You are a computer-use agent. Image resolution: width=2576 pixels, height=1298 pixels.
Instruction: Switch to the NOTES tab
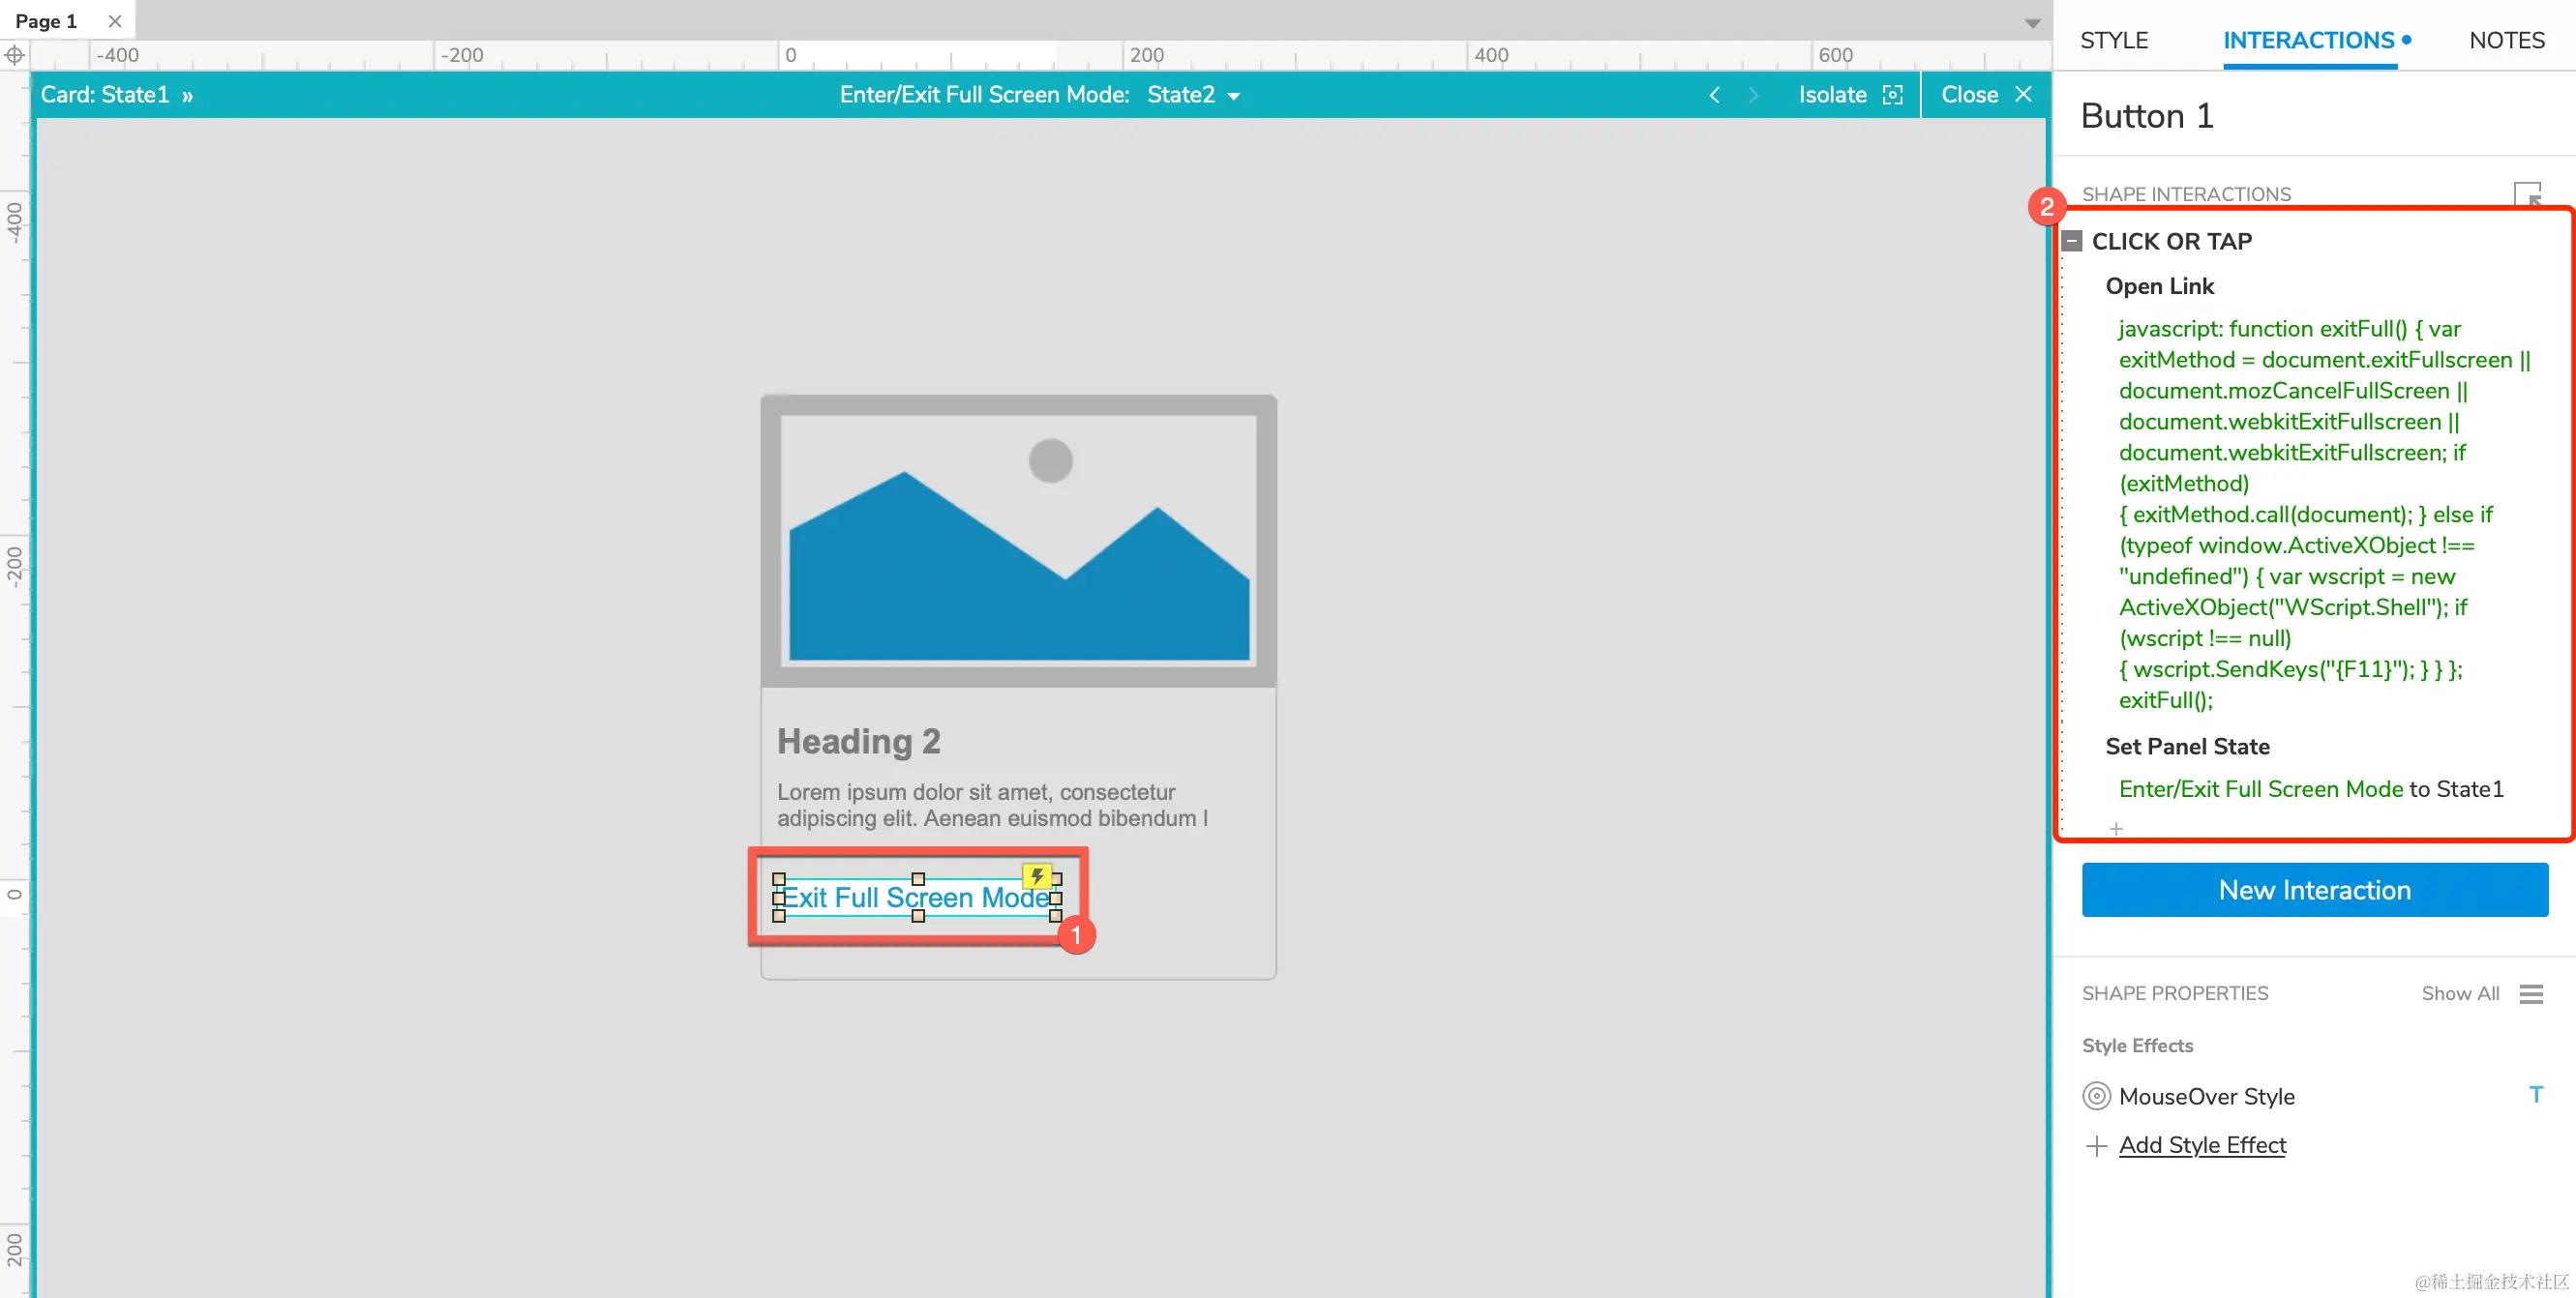click(2506, 40)
